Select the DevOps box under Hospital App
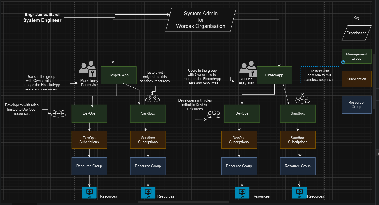The width and height of the screenshot is (379, 205). [x=89, y=113]
